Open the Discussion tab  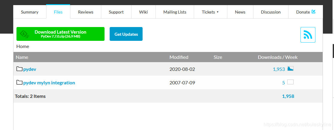pos(270,12)
